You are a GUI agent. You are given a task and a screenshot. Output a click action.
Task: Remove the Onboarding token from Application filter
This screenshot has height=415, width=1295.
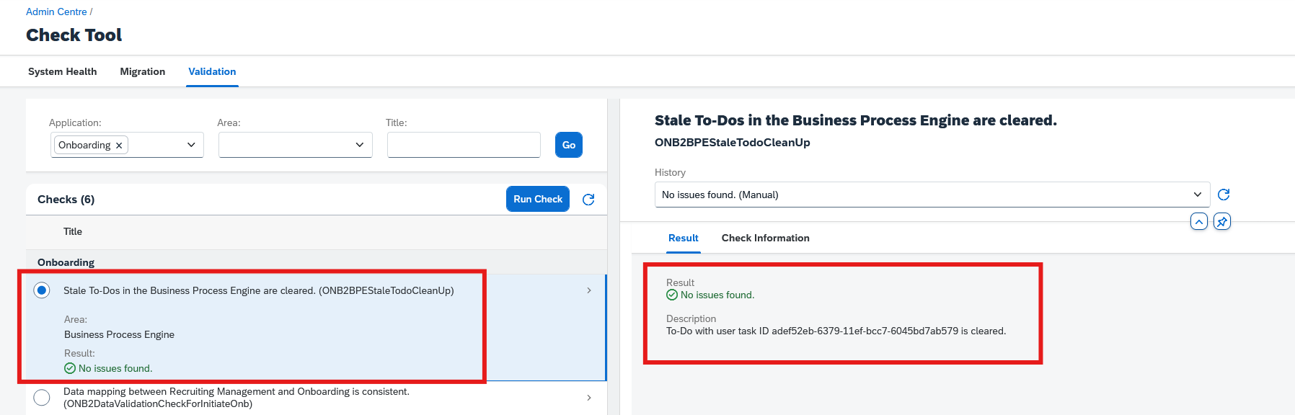pos(119,146)
